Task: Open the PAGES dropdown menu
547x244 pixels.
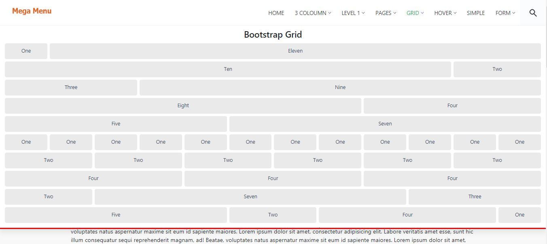Action: click(386, 13)
